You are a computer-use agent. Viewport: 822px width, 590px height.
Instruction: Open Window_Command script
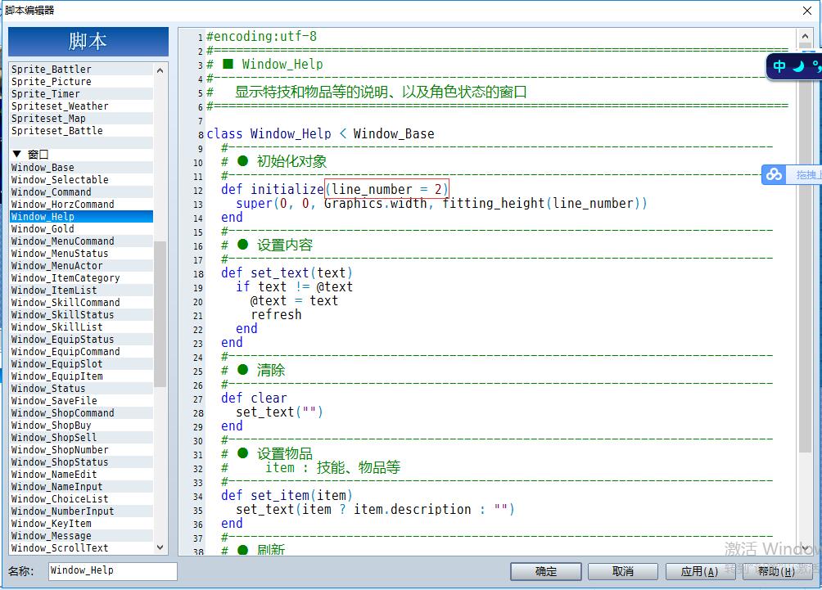coord(81,192)
